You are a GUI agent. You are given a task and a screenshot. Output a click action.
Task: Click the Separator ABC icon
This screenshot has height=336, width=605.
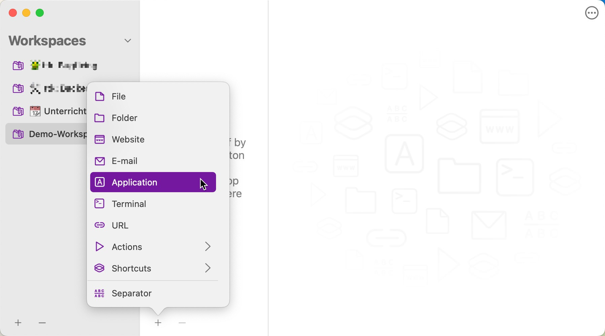coord(100,293)
